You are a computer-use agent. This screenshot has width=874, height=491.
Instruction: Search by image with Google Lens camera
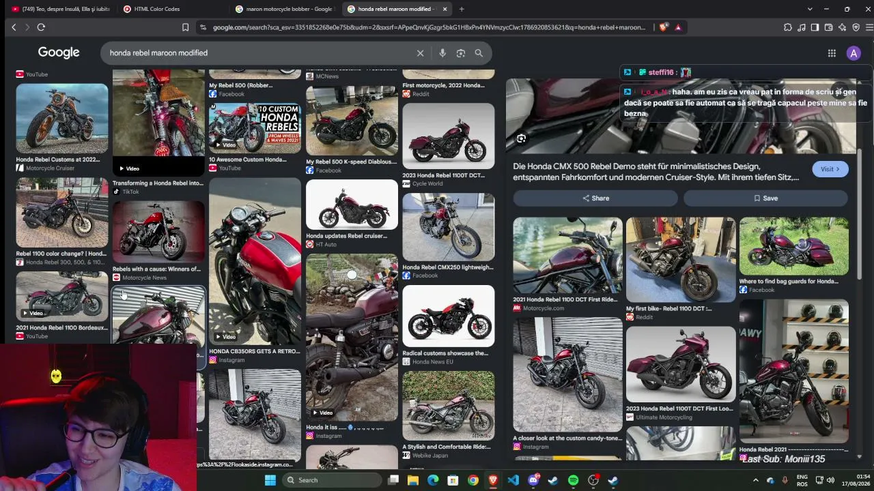coord(461,53)
